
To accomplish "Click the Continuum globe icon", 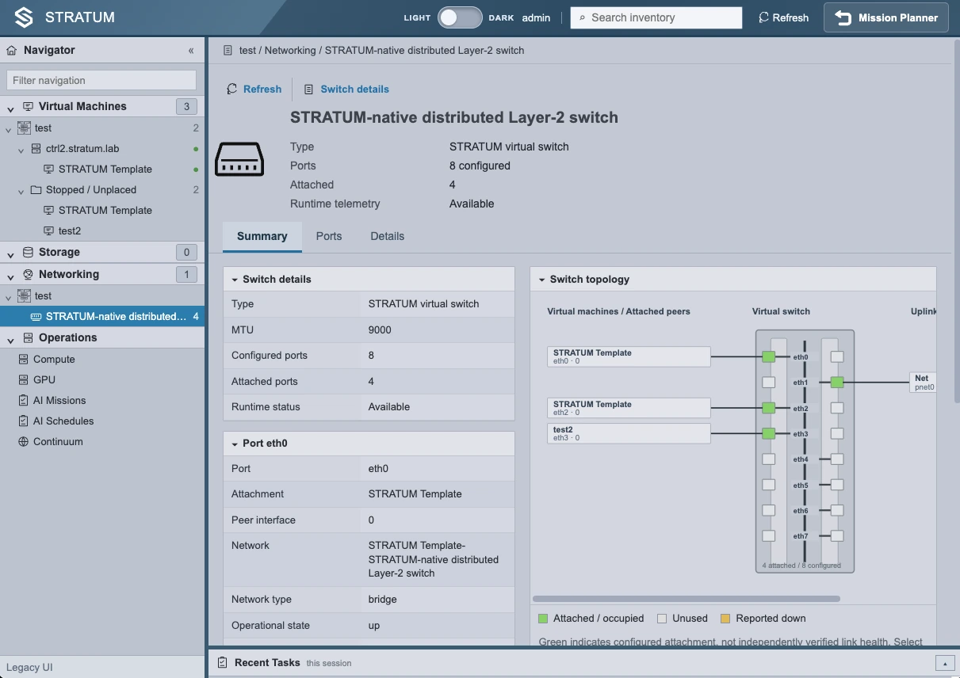I will coord(24,441).
